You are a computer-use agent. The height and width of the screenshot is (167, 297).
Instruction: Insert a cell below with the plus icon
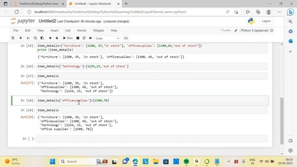pos(20,38)
